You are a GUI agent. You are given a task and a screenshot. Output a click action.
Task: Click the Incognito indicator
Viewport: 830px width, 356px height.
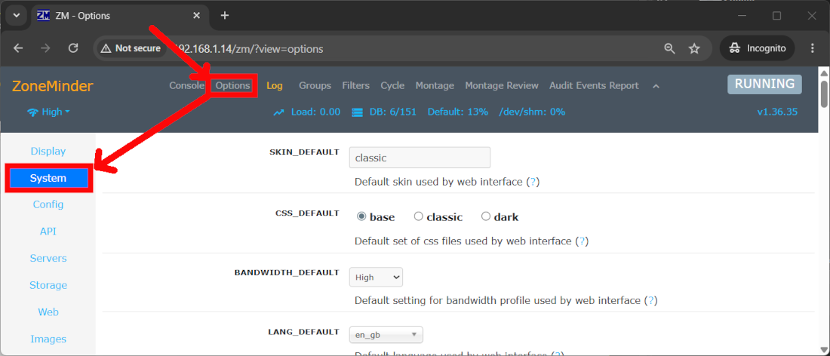(757, 49)
